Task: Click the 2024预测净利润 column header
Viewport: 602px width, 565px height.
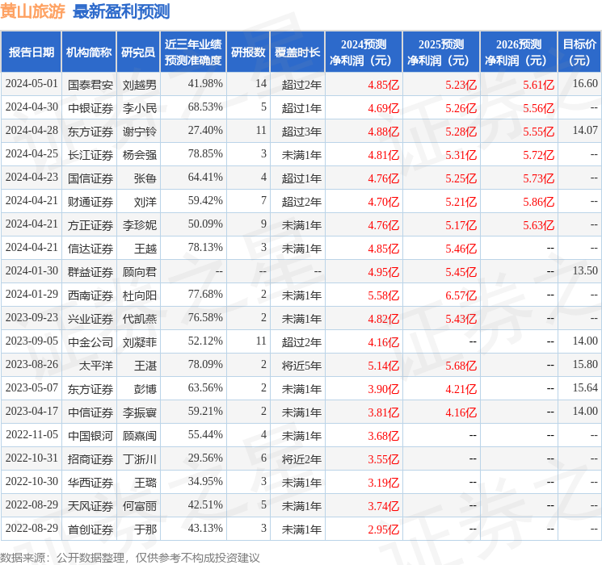Action: 364,52
